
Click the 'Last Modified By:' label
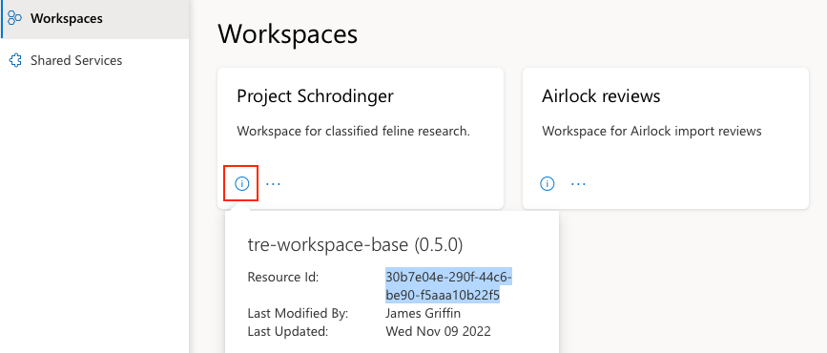tap(298, 314)
